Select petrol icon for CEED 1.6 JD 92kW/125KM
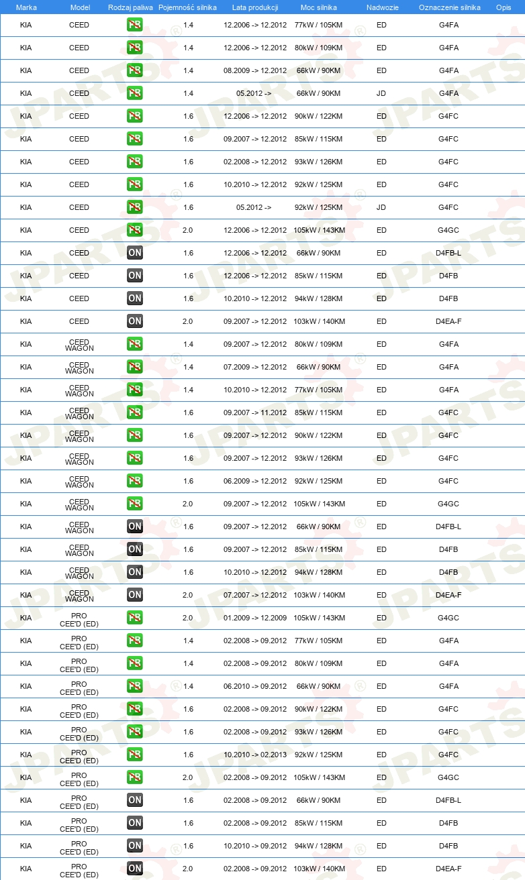This screenshot has height=880, width=525. coord(134,207)
